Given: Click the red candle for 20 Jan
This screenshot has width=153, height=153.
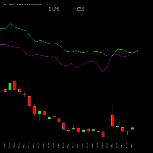Looking at the screenshot, I should pyautogui.click(x=64, y=126).
